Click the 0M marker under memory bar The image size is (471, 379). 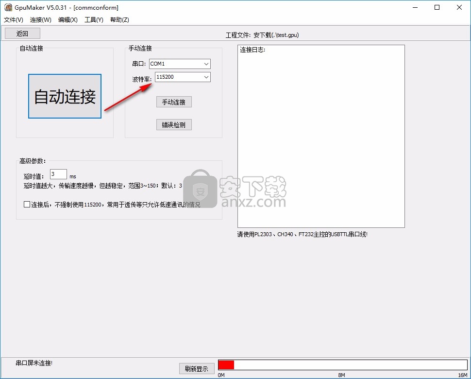(221, 375)
